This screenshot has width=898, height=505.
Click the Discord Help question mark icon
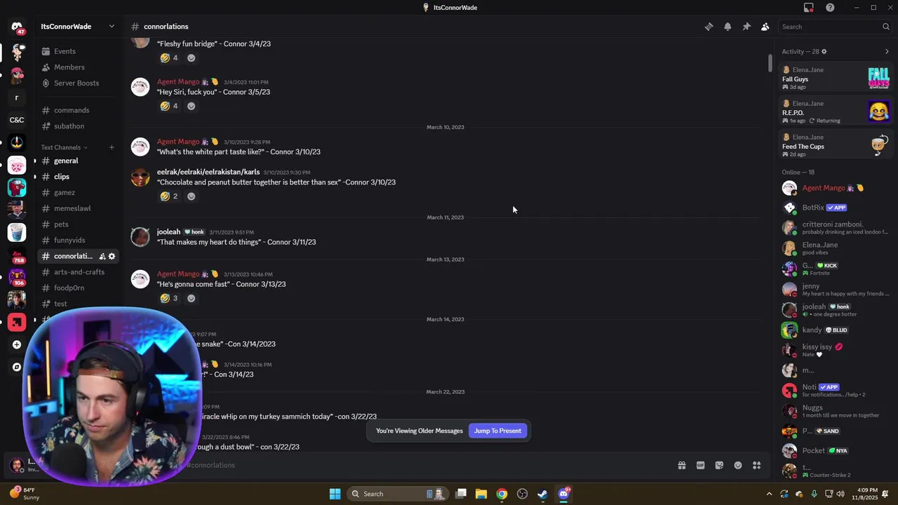[830, 8]
